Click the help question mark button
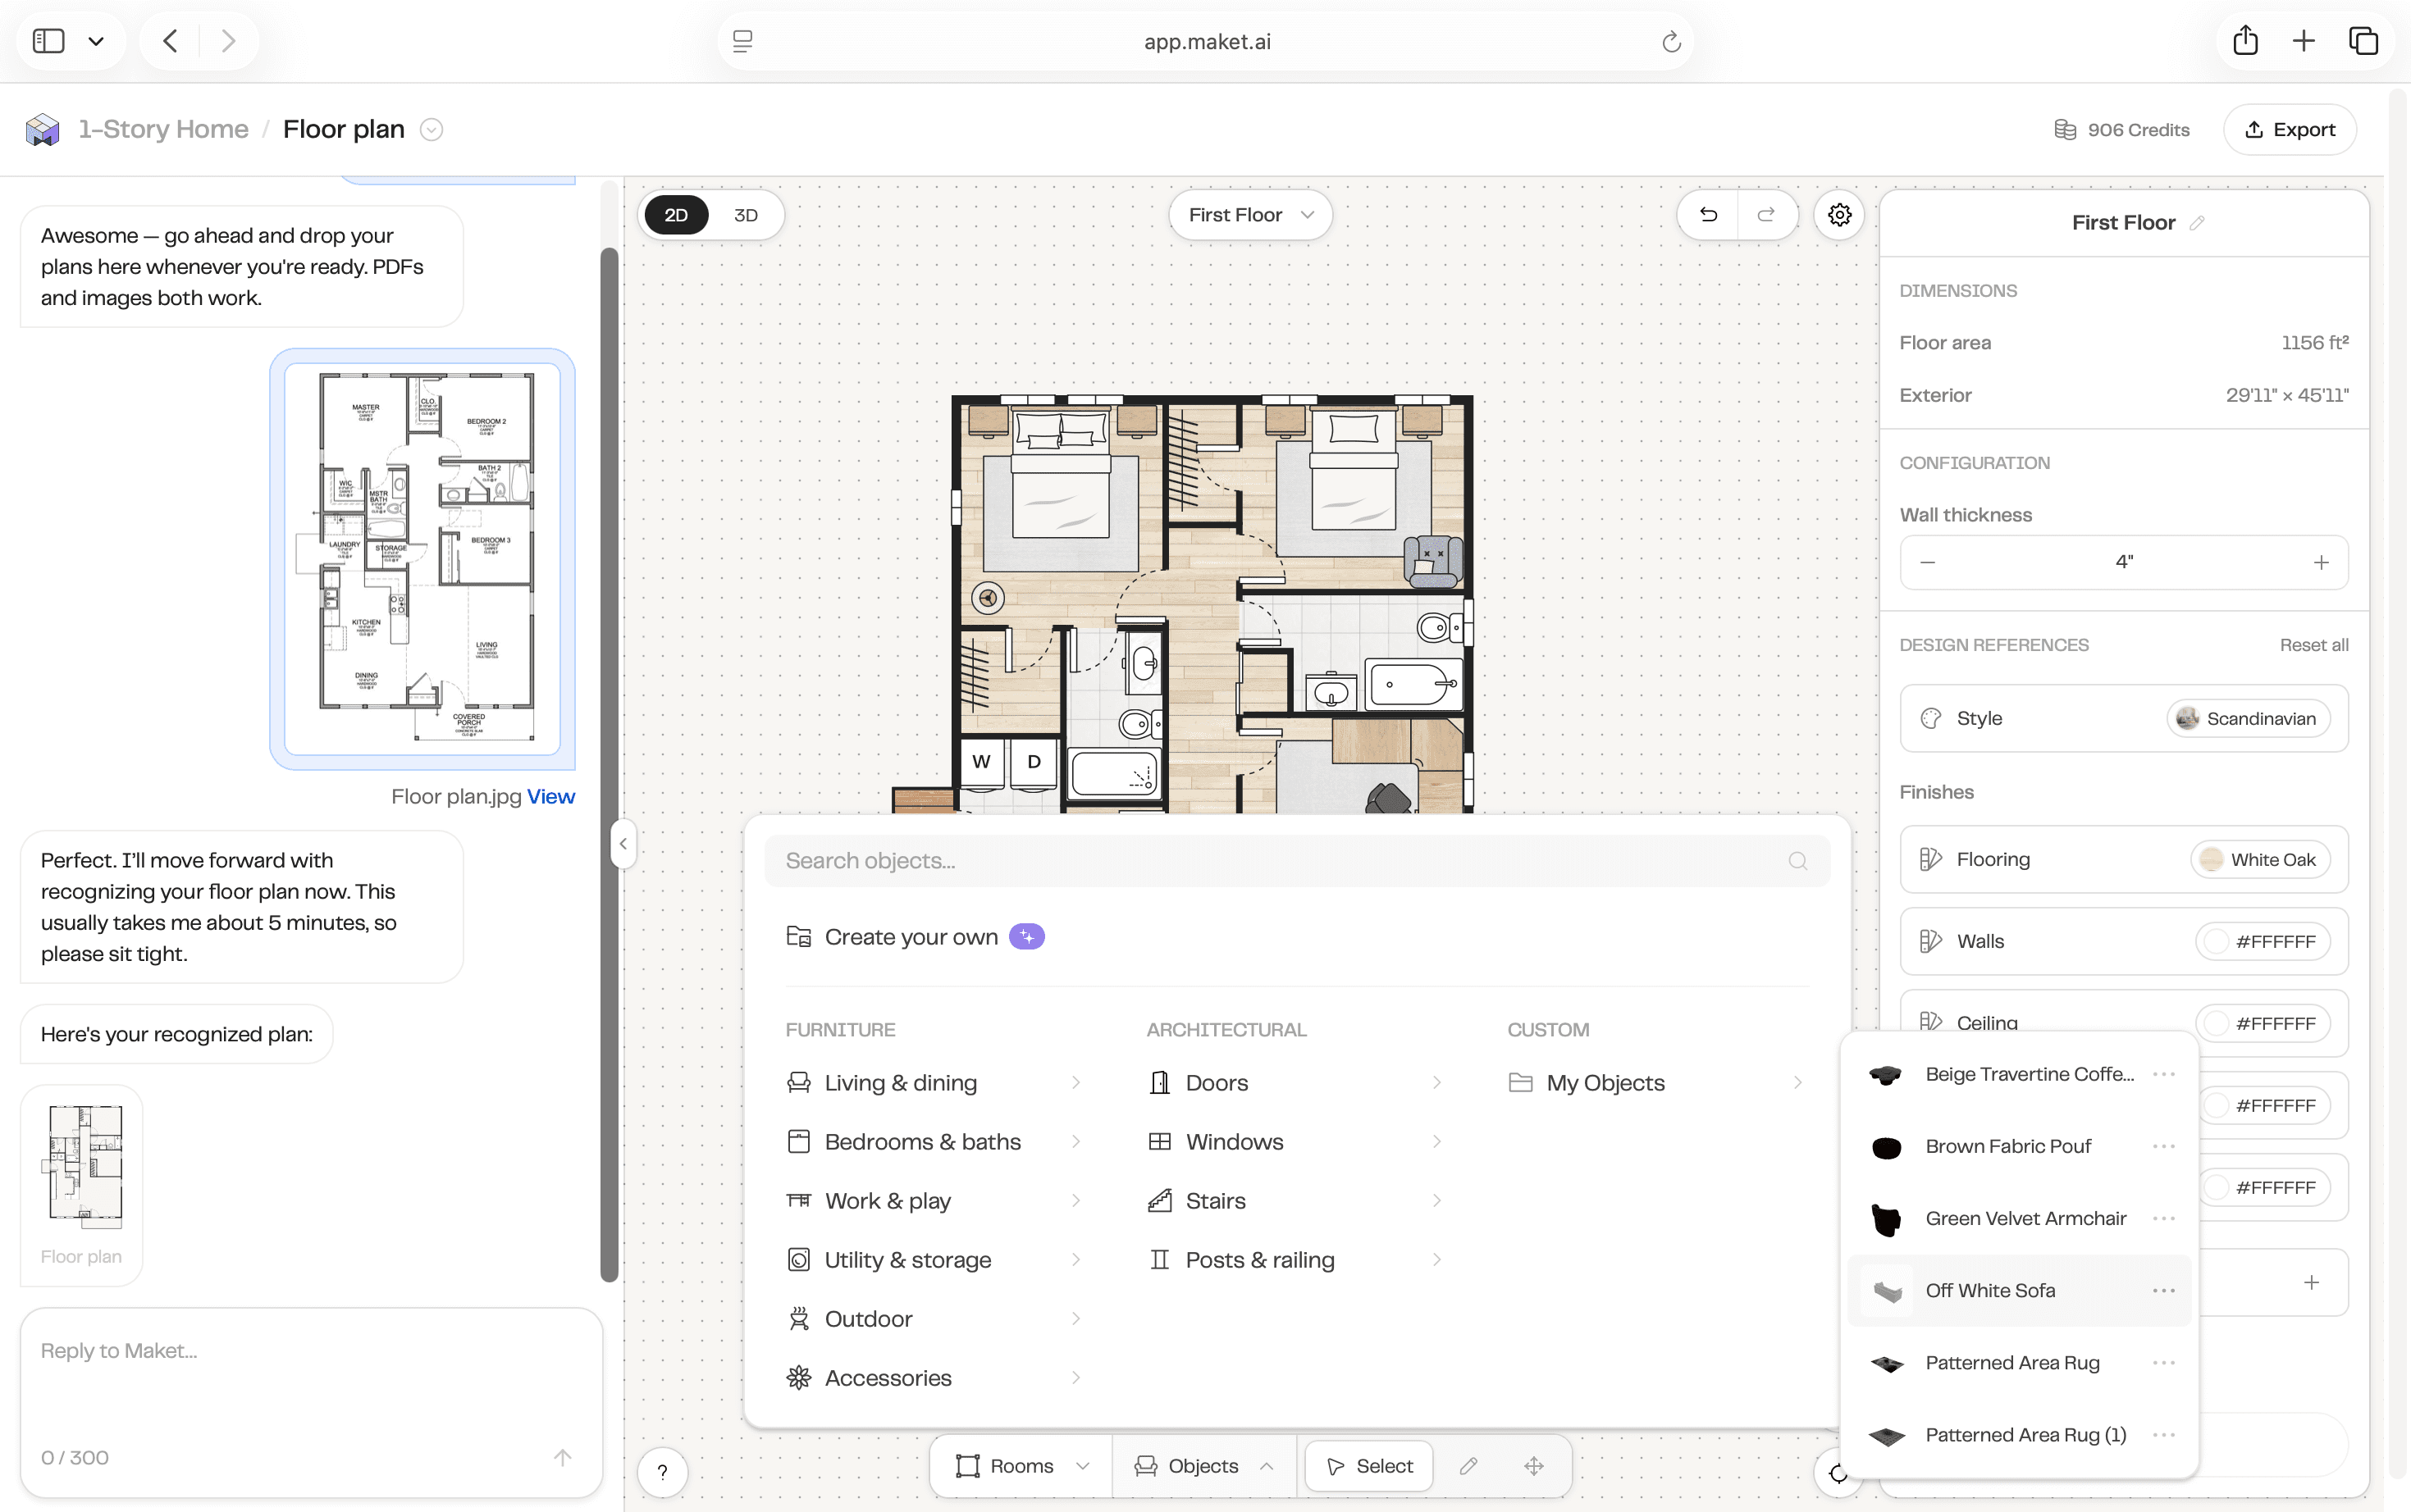 (662, 1471)
